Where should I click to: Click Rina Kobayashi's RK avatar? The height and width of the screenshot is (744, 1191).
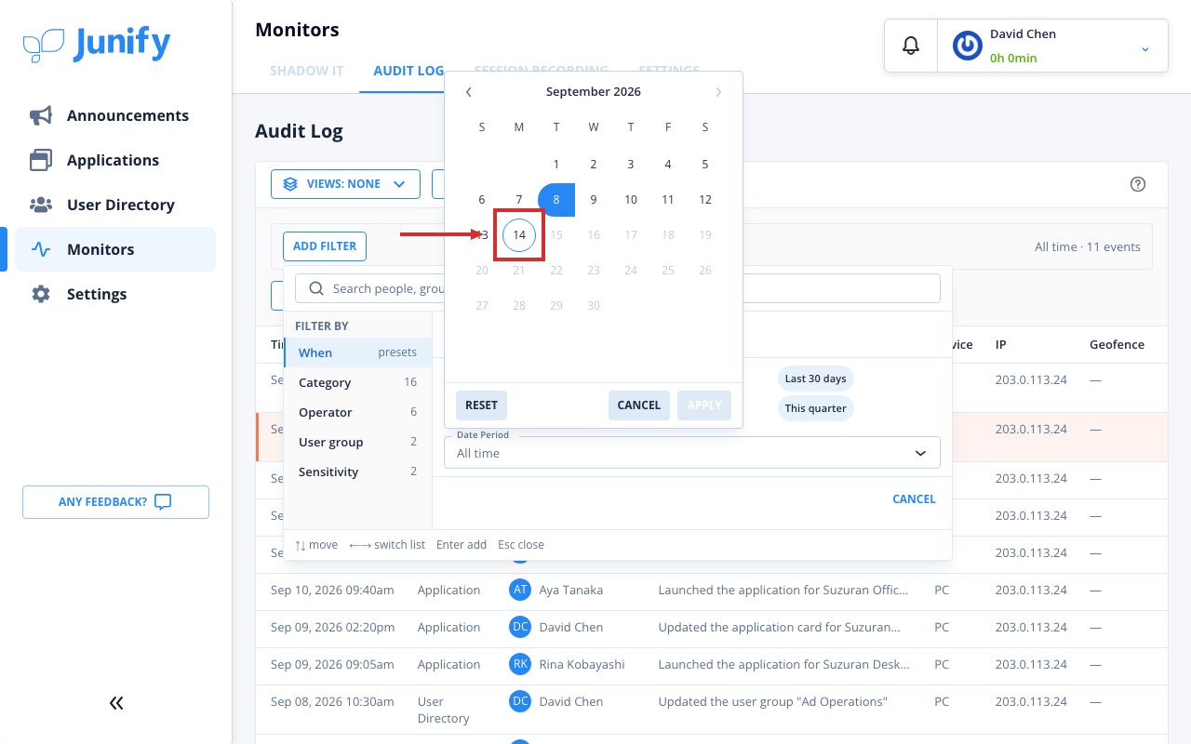click(x=520, y=664)
